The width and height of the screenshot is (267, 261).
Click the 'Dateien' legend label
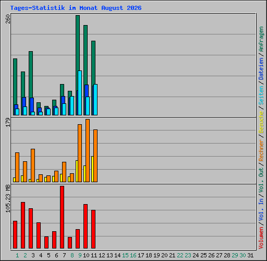[261, 69]
